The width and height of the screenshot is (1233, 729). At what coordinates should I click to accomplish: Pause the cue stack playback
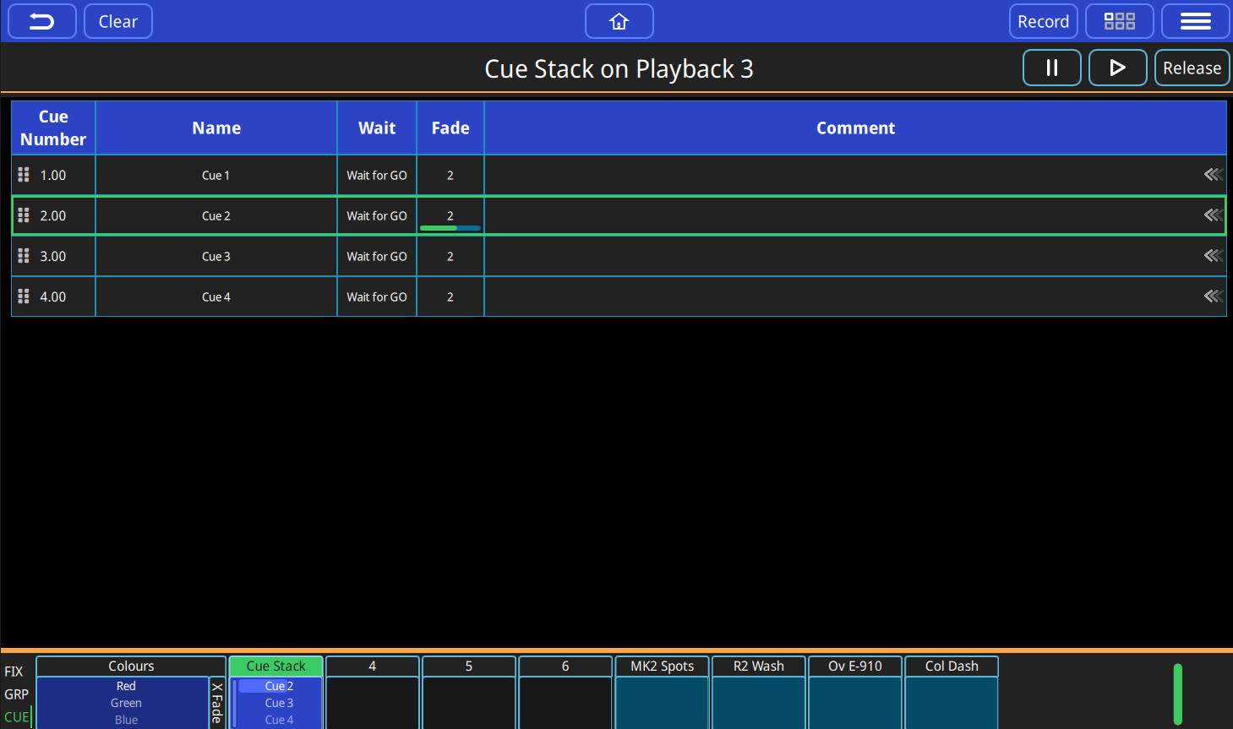coord(1051,68)
